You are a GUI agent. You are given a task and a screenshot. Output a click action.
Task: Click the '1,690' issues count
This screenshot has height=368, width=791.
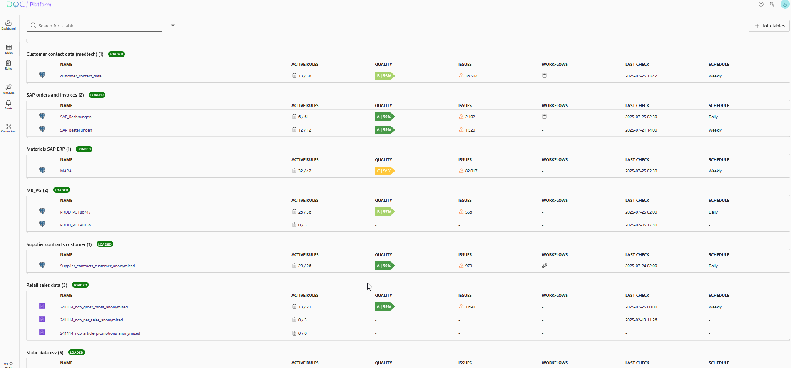pos(470,307)
